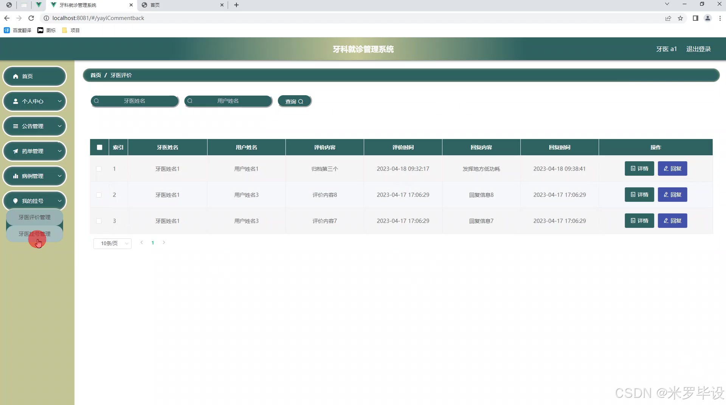
Task: Click the bulb icon beside 我的挂号
Action: [16, 201]
